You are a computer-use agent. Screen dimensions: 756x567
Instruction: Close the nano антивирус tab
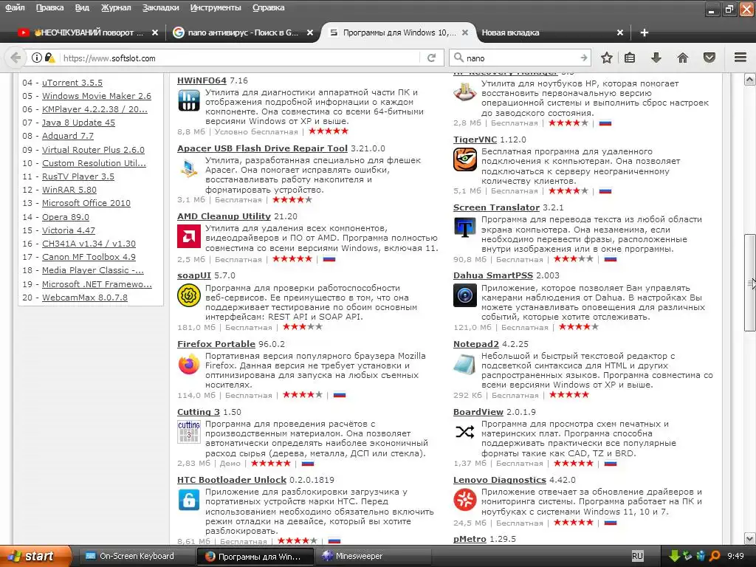[x=310, y=32]
